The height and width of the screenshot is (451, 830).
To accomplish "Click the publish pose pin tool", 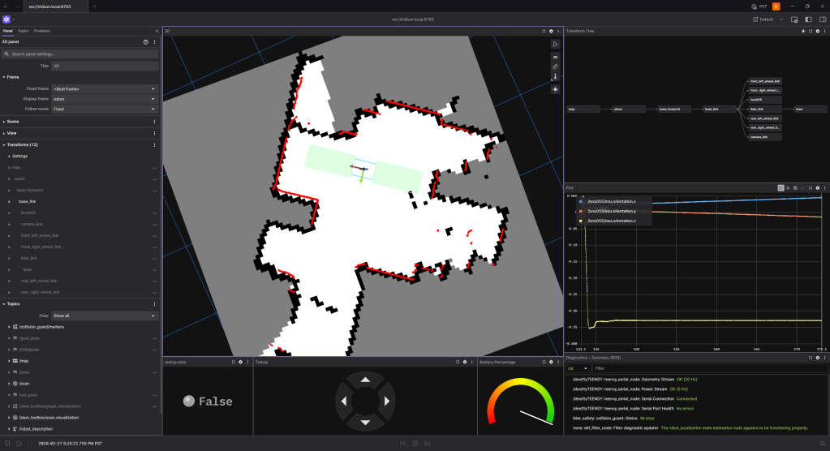I will pos(555,77).
